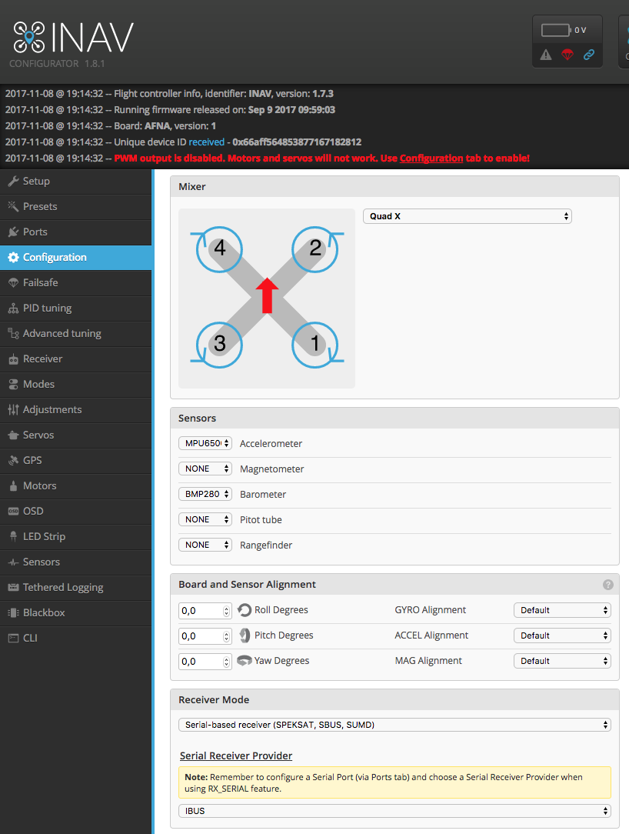Click the warning triangle status icon
This screenshot has height=834, width=629.
coord(546,55)
